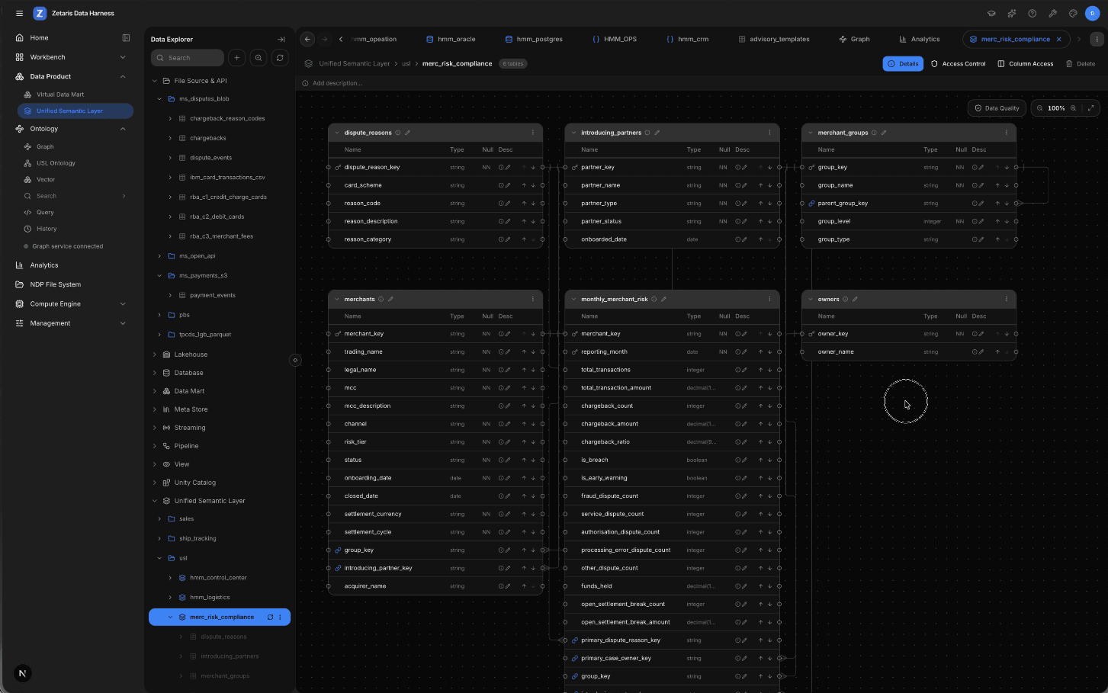Viewport: 1108px width, 693px height.
Task: Open Access Control settings
Action: click(959, 64)
